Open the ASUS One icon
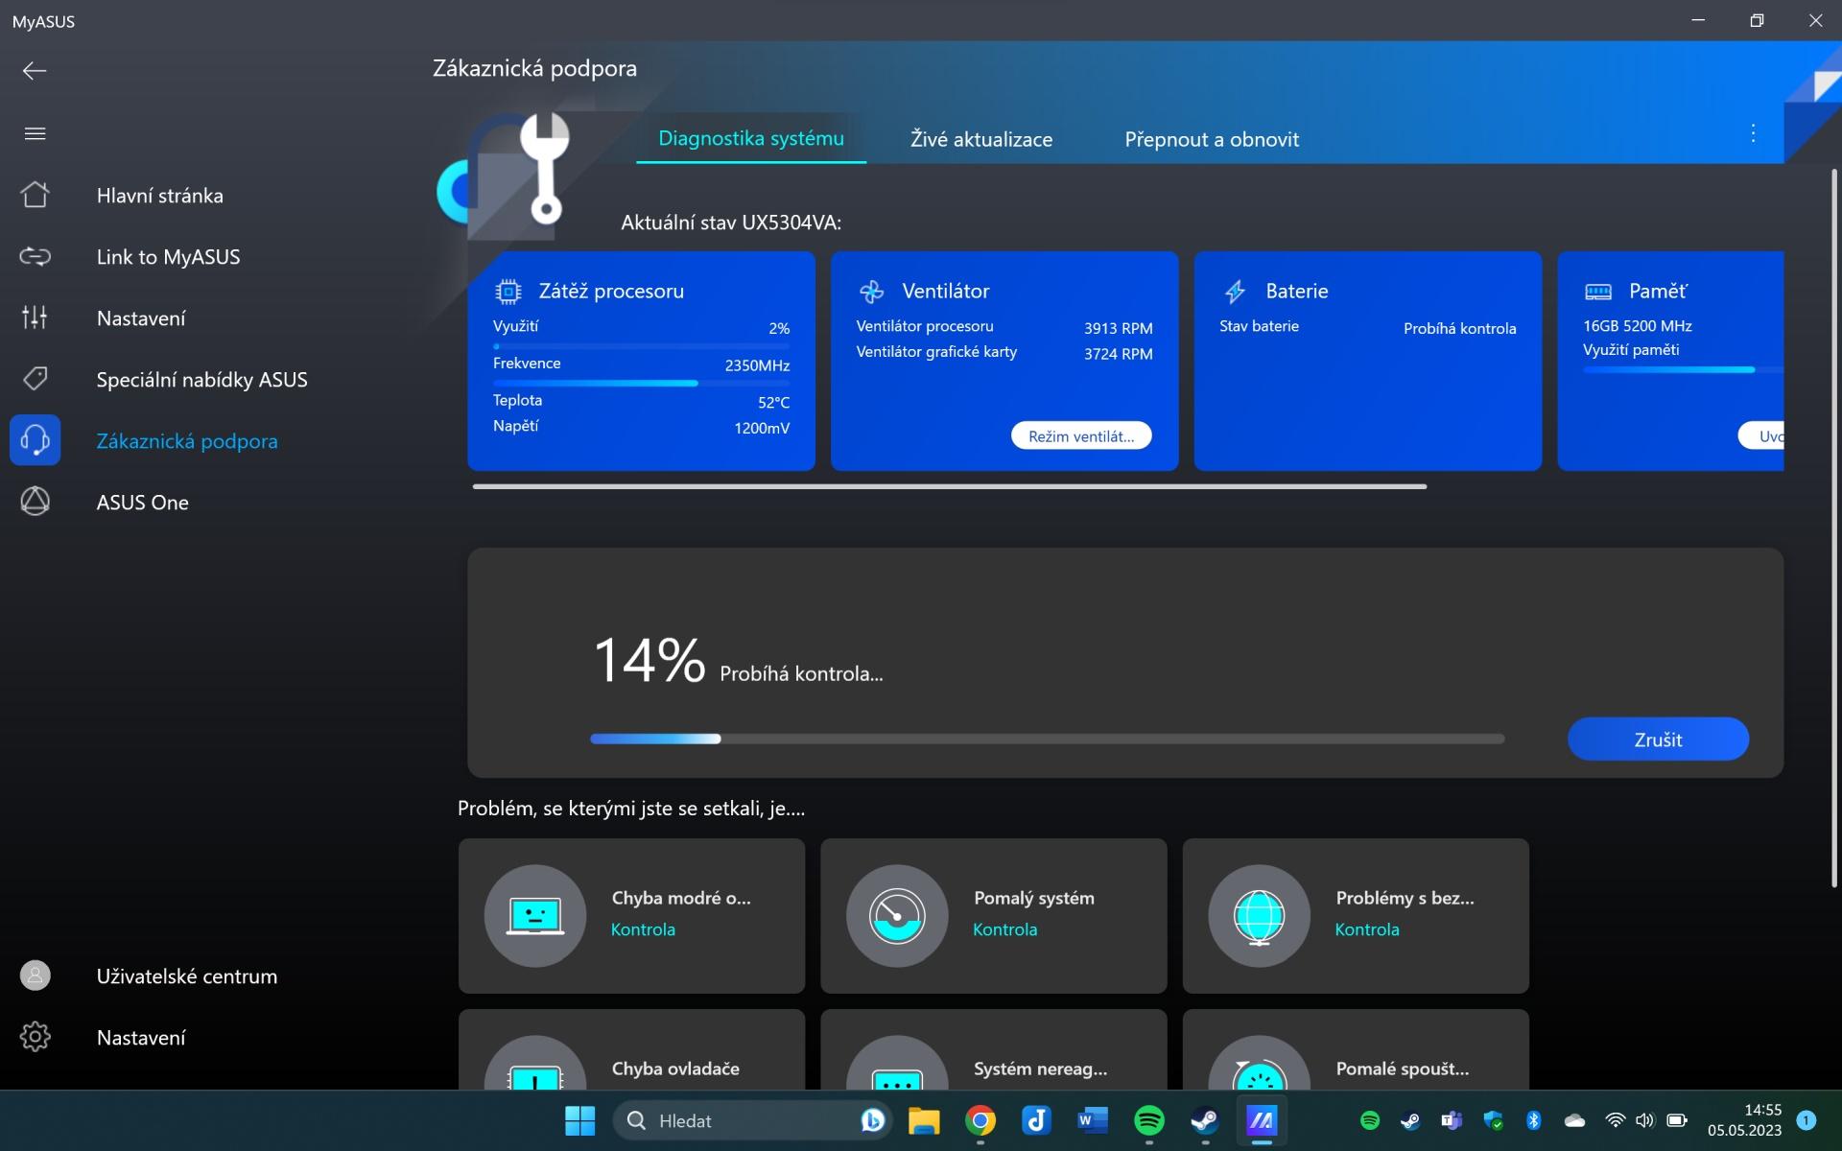The height and width of the screenshot is (1151, 1842). point(35,502)
